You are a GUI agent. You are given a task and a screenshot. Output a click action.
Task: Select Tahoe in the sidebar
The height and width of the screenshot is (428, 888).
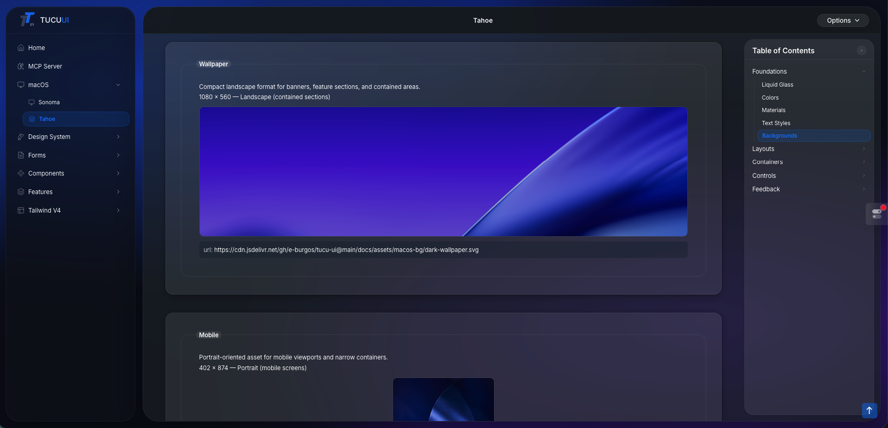pos(76,119)
